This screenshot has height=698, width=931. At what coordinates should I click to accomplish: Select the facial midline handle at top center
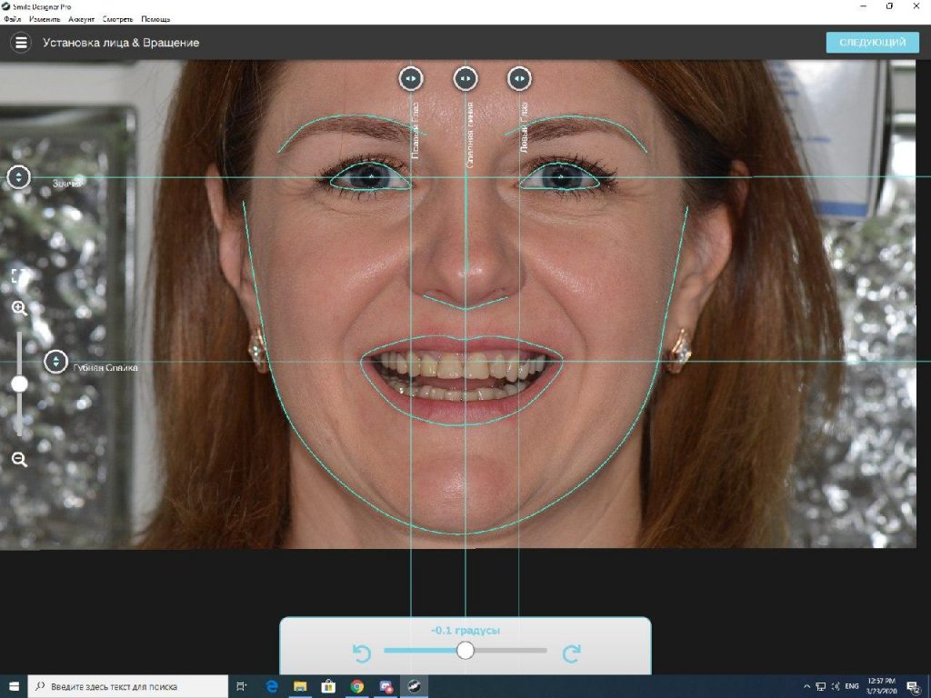[x=465, y=79]
